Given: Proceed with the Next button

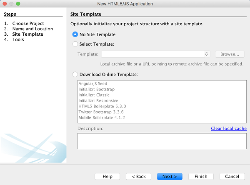Looking at the screenshot, I should (170, 176).
